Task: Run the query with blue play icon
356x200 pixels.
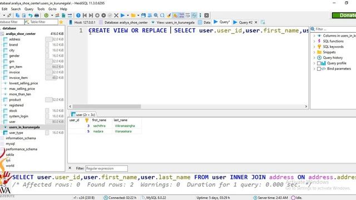Action: coord(122,16)
